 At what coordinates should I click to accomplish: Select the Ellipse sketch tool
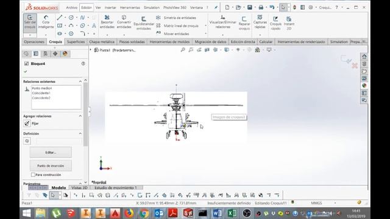(82, 26)
